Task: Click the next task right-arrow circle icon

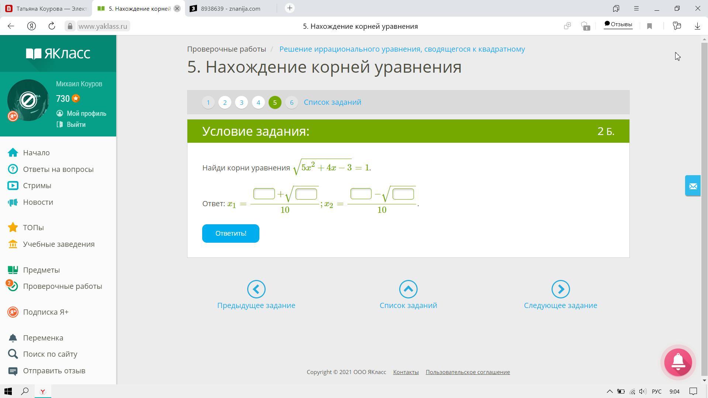Action: [561, 289]
